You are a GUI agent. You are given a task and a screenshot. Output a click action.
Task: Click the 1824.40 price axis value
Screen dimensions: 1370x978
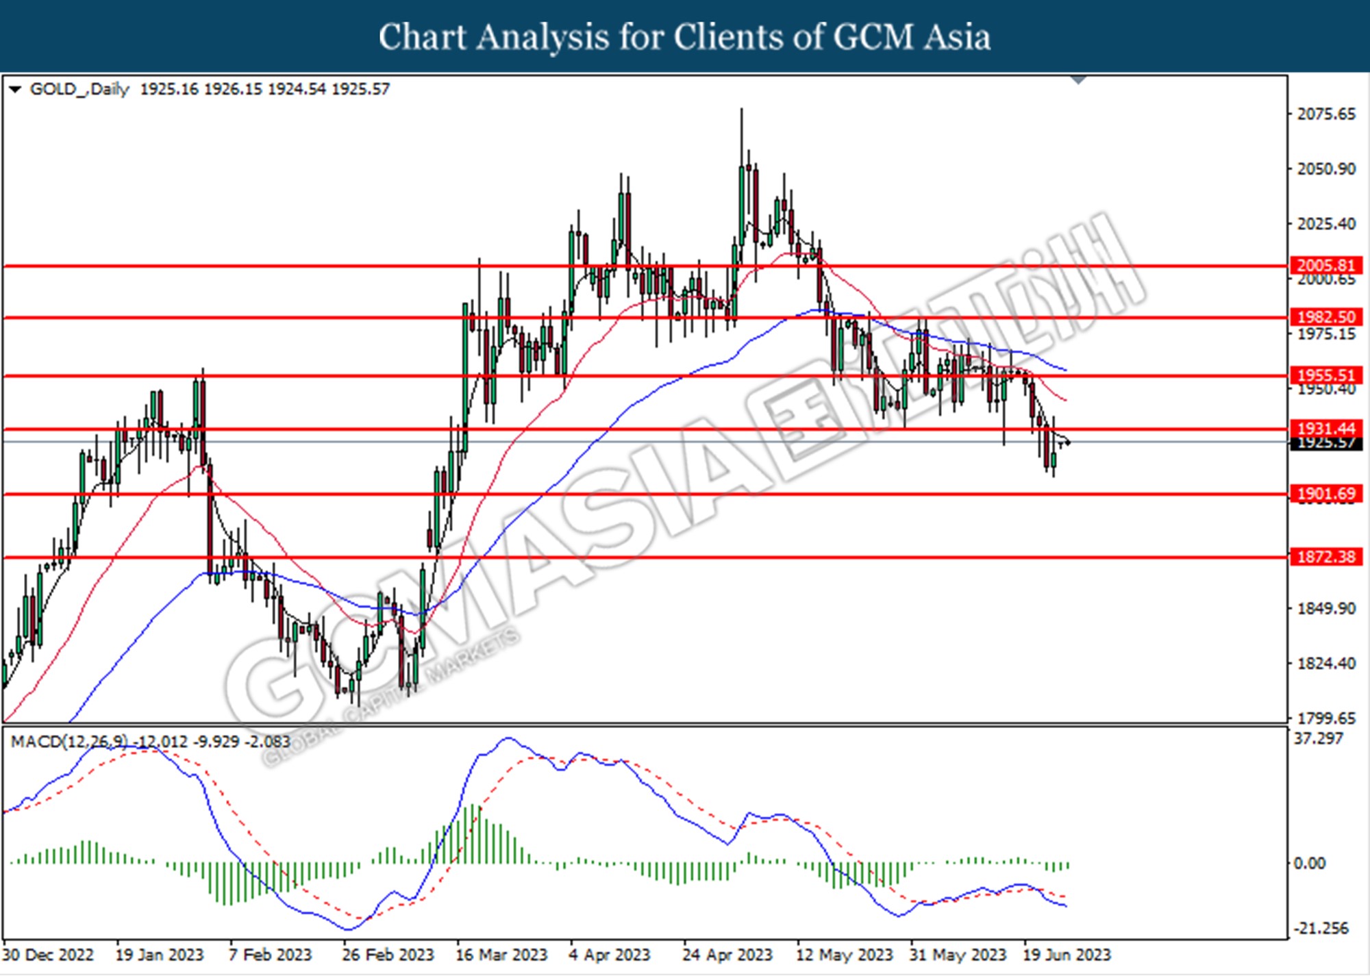1326,664
